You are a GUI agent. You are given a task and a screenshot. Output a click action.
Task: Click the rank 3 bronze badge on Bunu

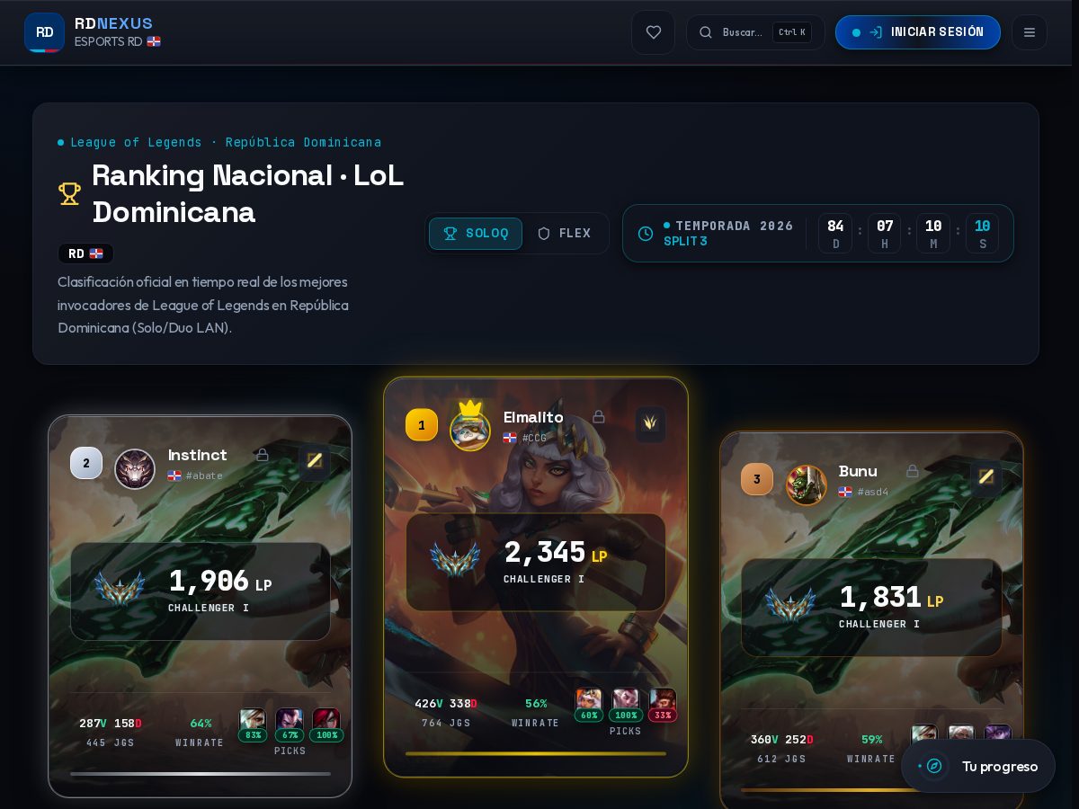pos(757,479)
